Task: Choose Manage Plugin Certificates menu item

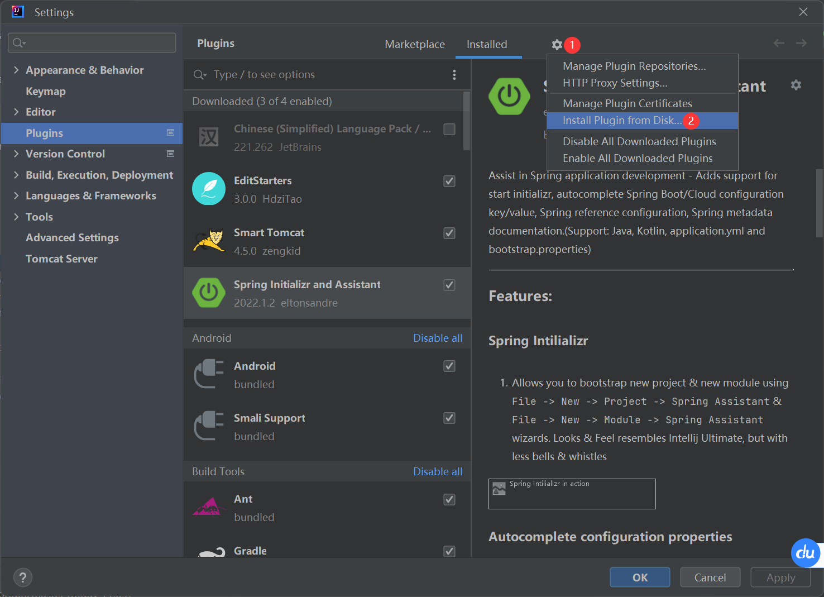Action: coord(643,103)
